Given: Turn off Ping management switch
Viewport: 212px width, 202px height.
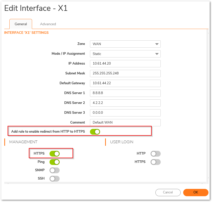Looking at the screenshot, I should pyautogui.click(x=55, y=162).
